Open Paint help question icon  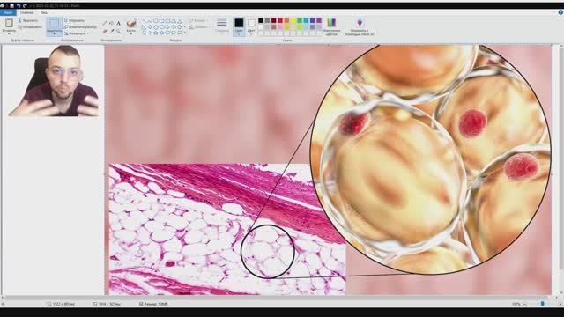(x=560, y=12)
